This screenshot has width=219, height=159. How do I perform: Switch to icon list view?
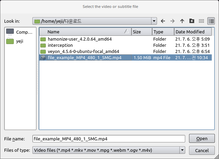coord(201,21)
